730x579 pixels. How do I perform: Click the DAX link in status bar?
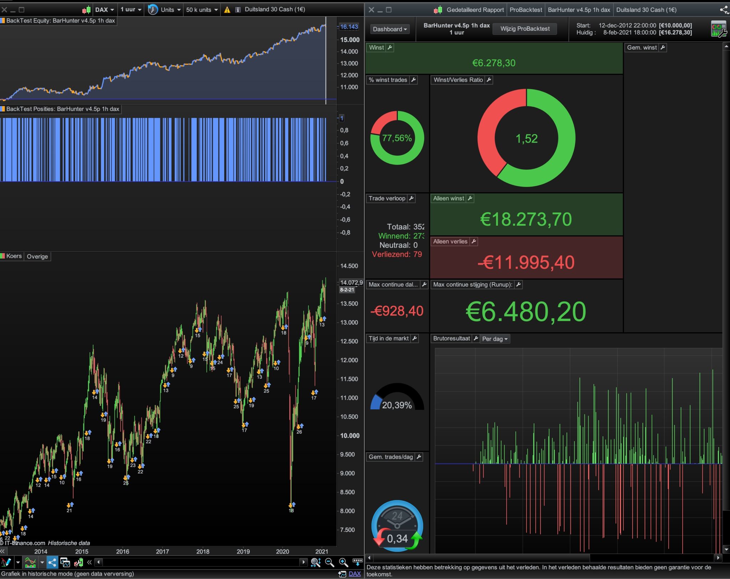(354, 574)
